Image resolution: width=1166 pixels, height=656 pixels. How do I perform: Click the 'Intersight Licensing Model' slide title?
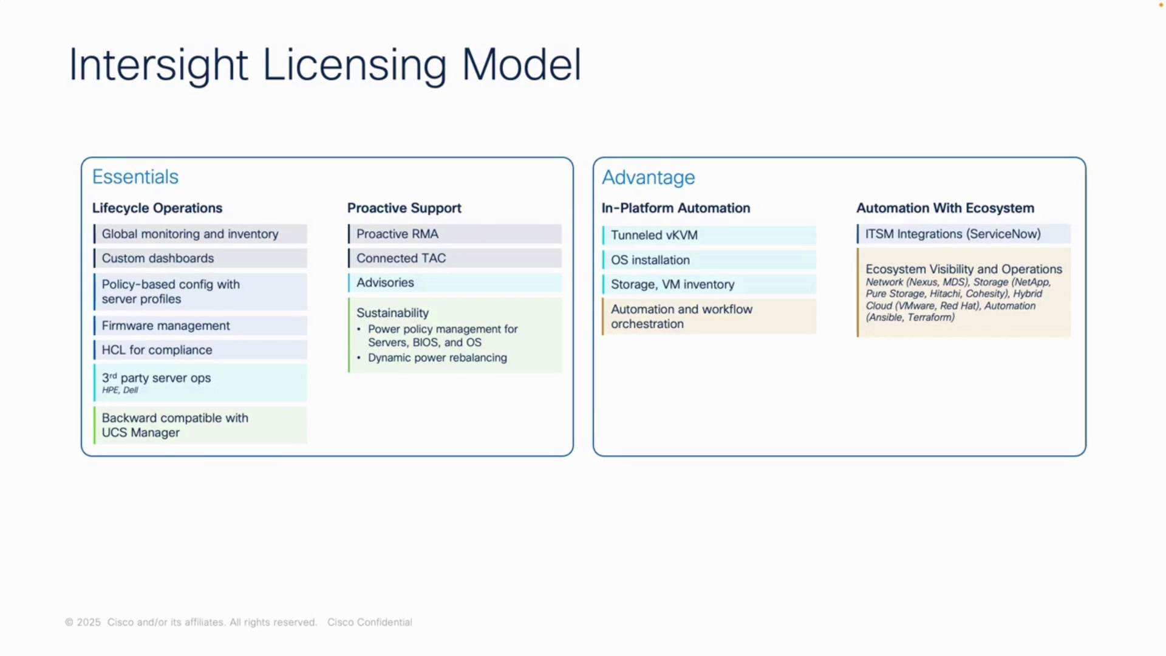[325, 65]
